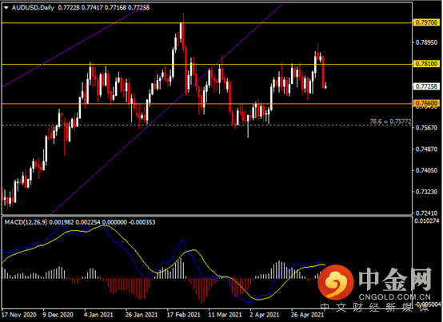Image resolution: width=443 pixels, height=322 pixels.
Task: Select the AUDUSD,Daily chart title text
Action: (x=33, y=8)
